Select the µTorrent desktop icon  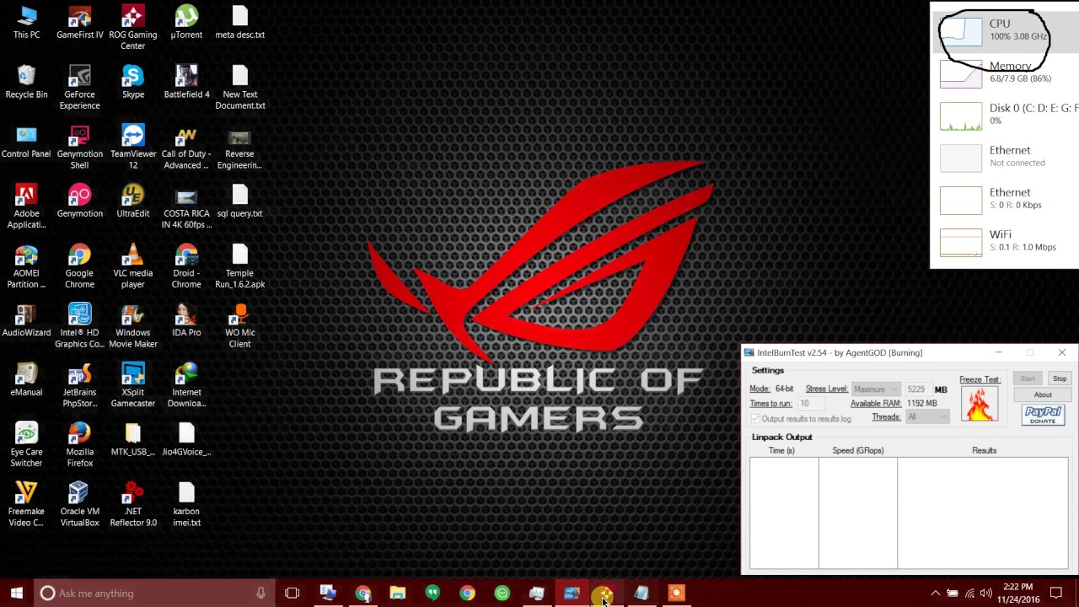coord(186,23)
